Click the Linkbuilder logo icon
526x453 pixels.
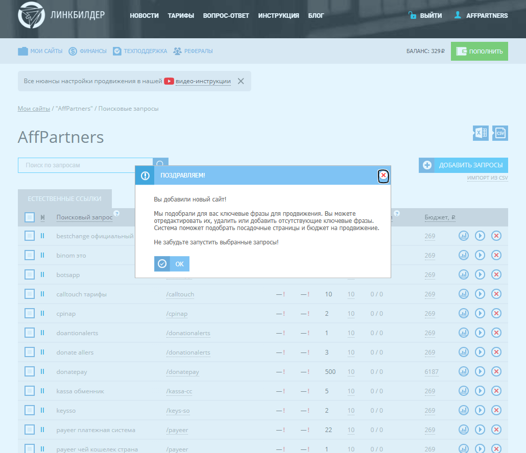[x=31, y=15]
